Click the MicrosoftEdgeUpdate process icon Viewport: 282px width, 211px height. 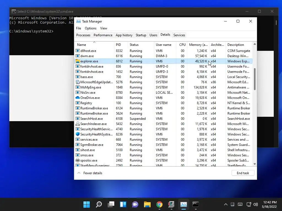tap(77, 82)
